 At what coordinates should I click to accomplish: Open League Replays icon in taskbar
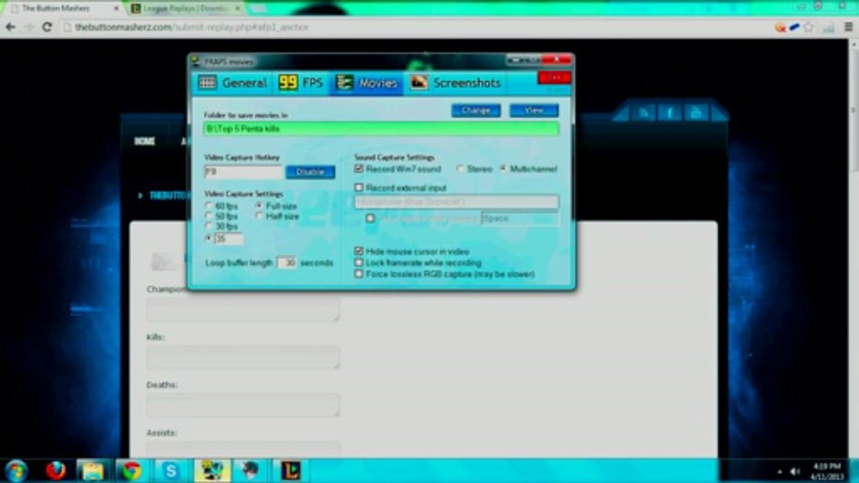290,470
